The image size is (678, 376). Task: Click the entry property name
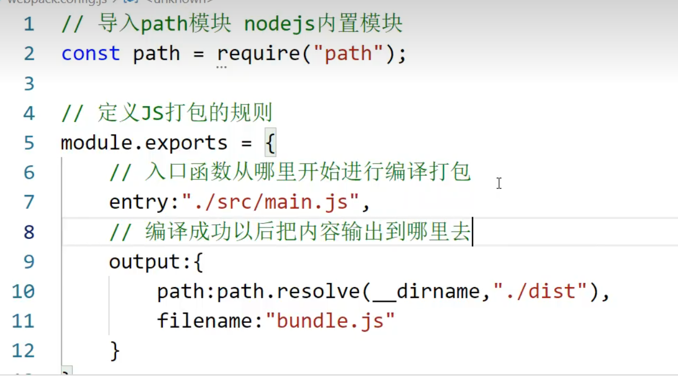pos(139,203)
